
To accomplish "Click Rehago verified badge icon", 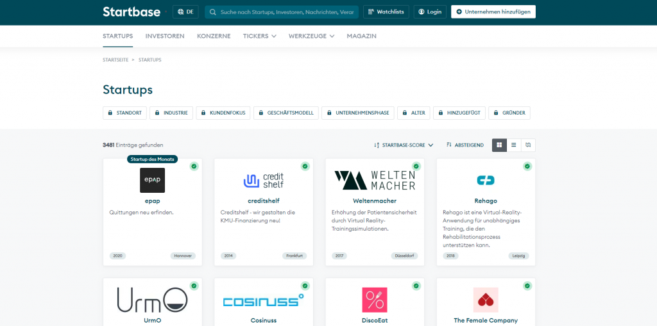I will click(x=527, y=167).
